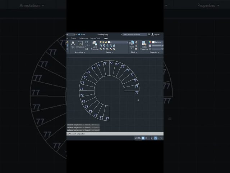Image resolution: width=230 pixels, height=173 pixels.
Task: Click the Select objects command line
Action: click(x=115, y=134)
